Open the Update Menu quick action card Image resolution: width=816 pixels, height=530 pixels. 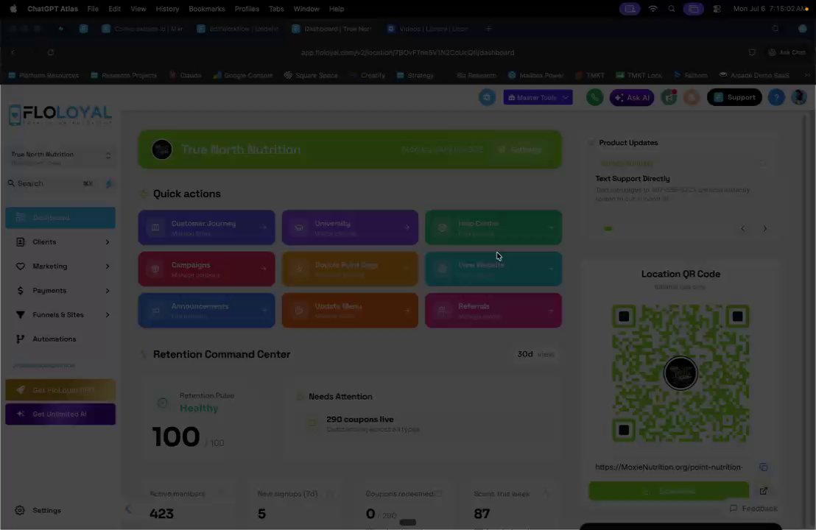tap(350, 311)
